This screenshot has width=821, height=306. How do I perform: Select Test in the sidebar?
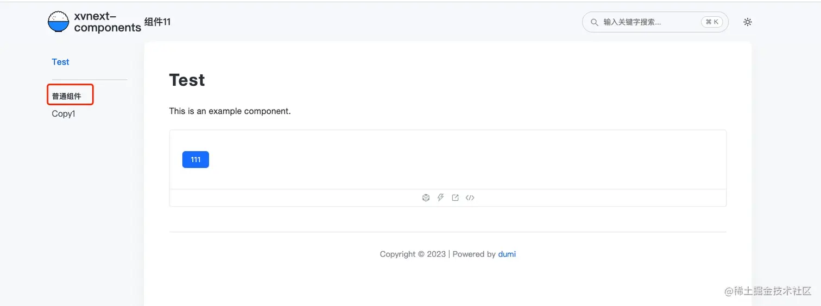pos(60,62)
